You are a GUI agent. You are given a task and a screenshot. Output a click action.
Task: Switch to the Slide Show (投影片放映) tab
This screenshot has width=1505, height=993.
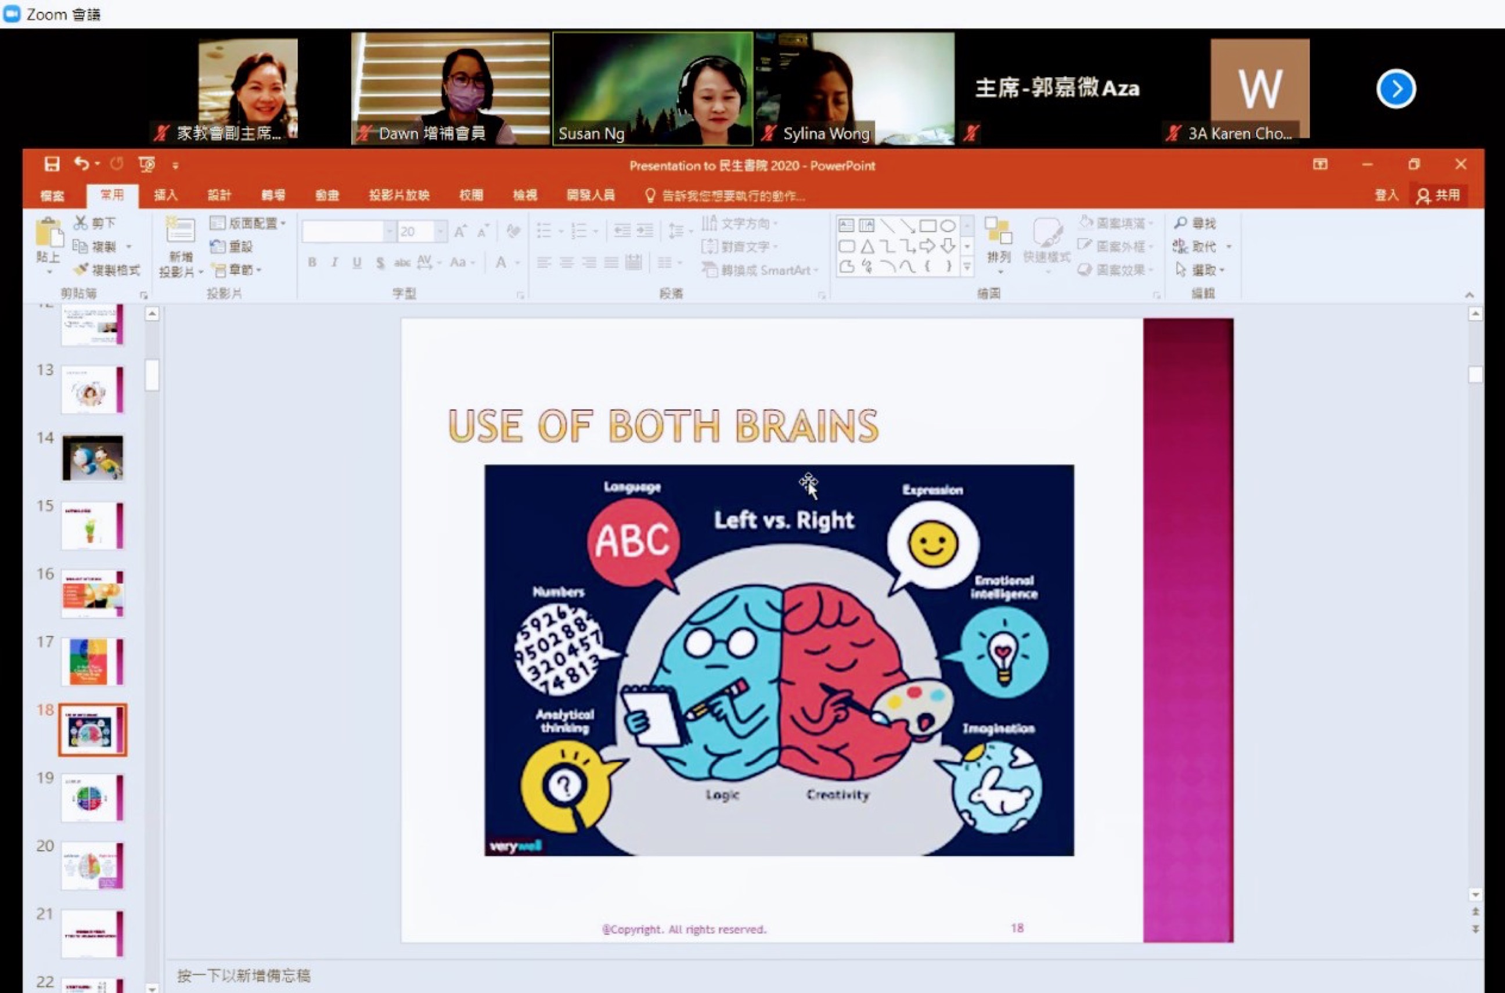399,195
